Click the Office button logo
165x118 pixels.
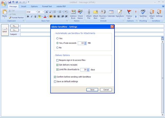tap(4, 3)
